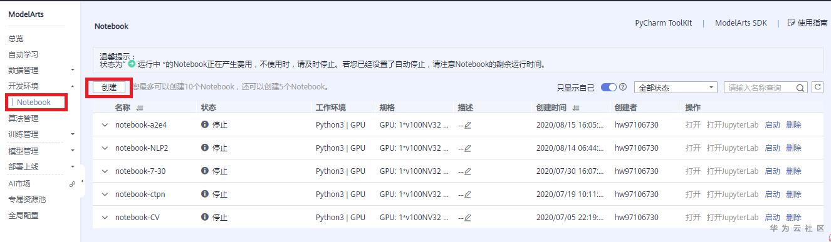
Task: Toggle the 只显示自己 switch
Action: click(x=609, y=88)
